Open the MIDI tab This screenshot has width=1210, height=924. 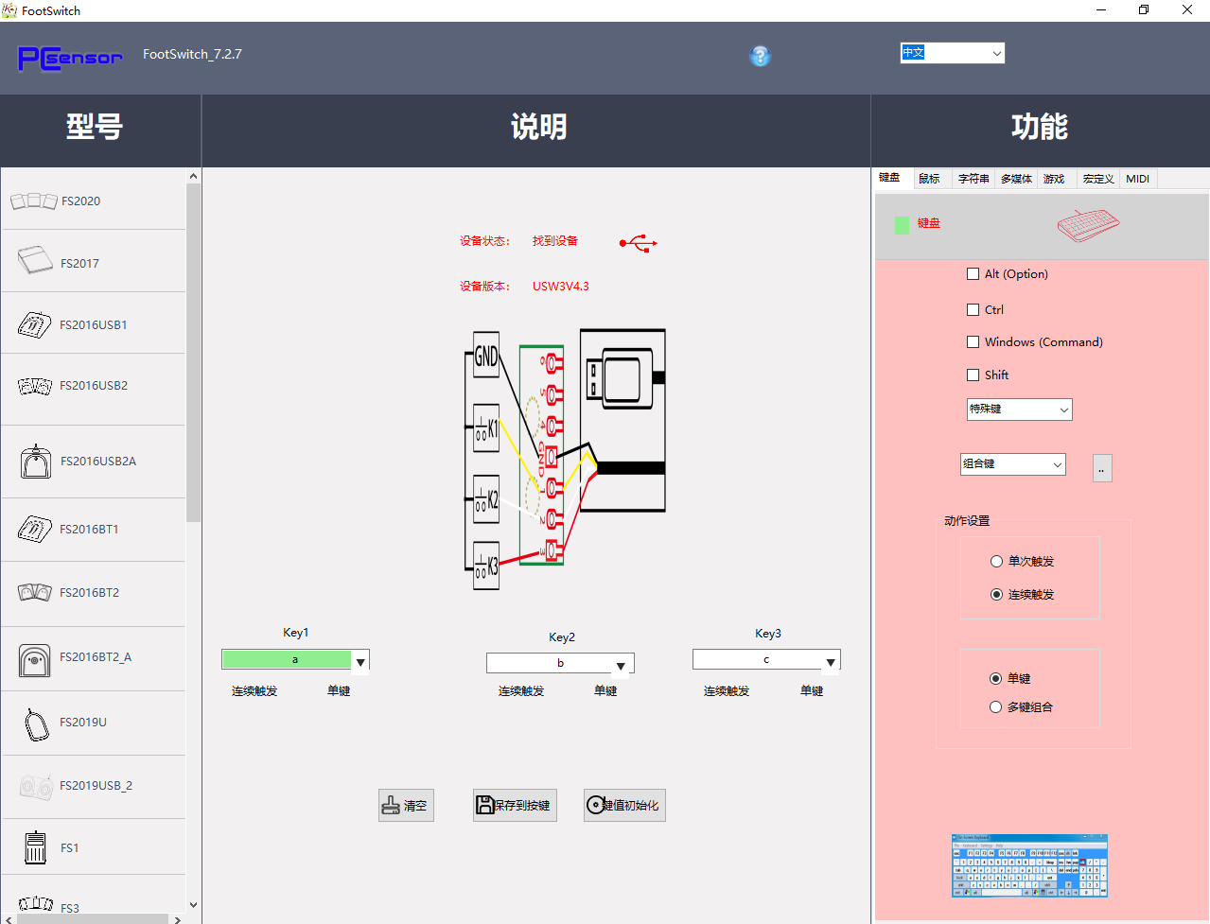pos(1138,178)
